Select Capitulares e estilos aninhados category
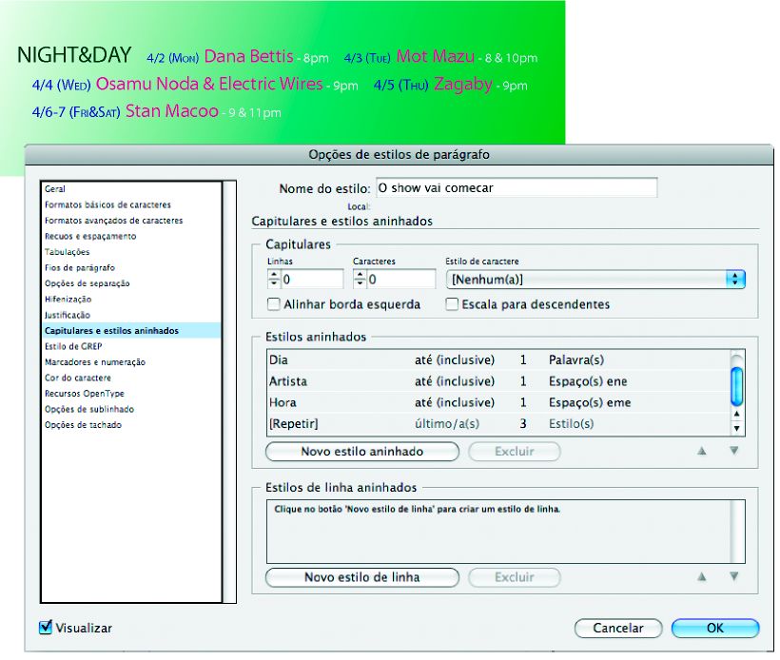This screenshot has width=780, height=660. click(x=131, y=331)
